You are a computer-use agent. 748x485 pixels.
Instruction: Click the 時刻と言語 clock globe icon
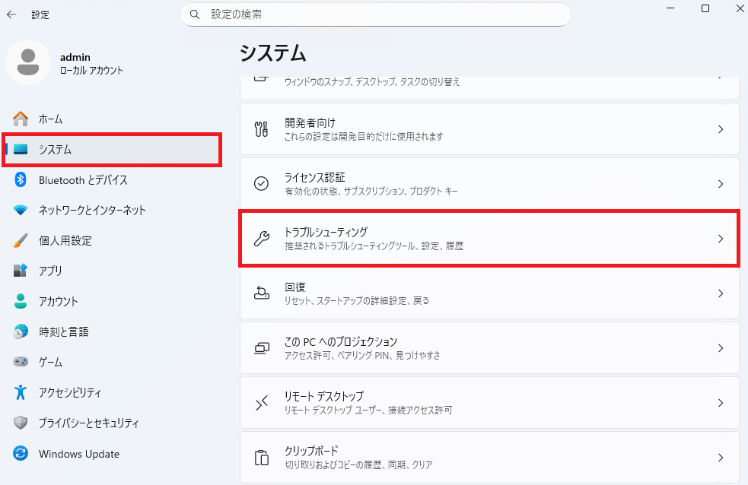coord(21,331)
